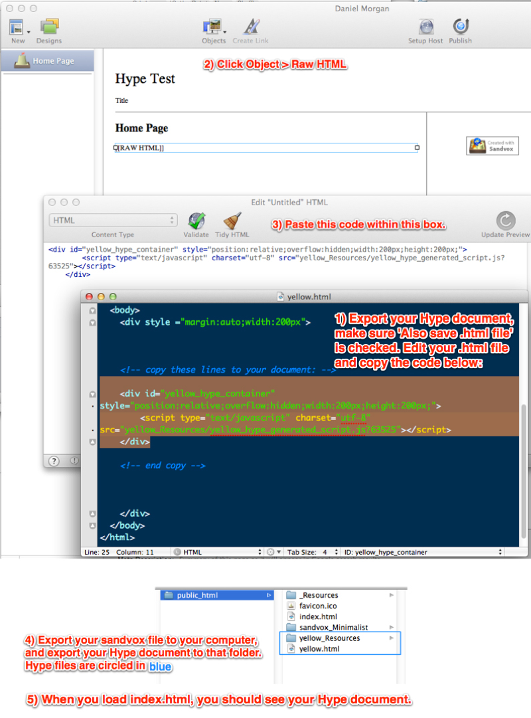Open the _Resources folder
Screen dimensions: 531x718
pyautogui.click(x=319, y=595)
